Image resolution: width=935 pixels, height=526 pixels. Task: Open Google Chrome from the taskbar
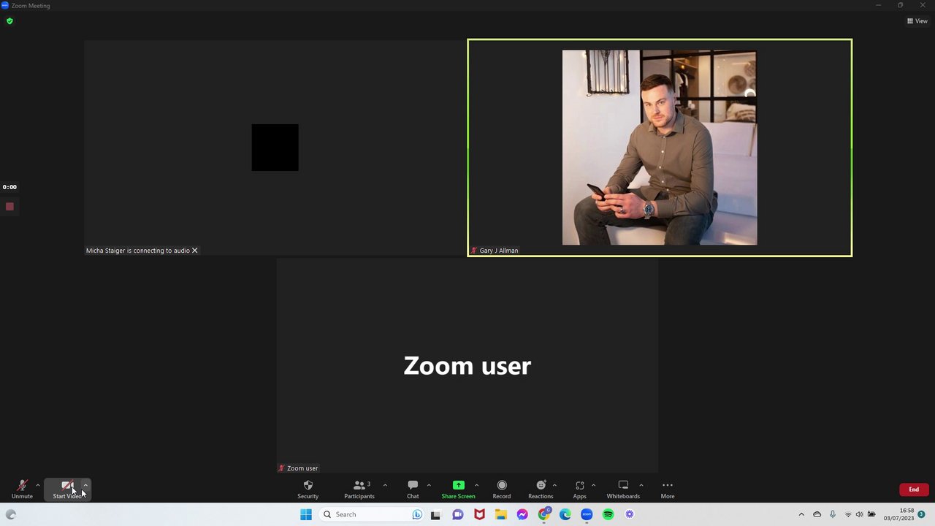click(543, 514)
